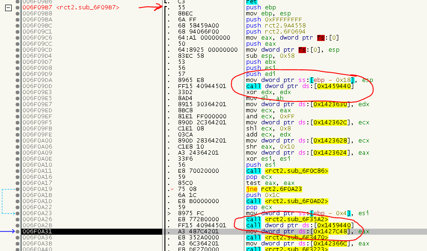Toggle breakpoint dot at address 006F09BA
The height and width of the screenshot is (251, 427).
18,20
